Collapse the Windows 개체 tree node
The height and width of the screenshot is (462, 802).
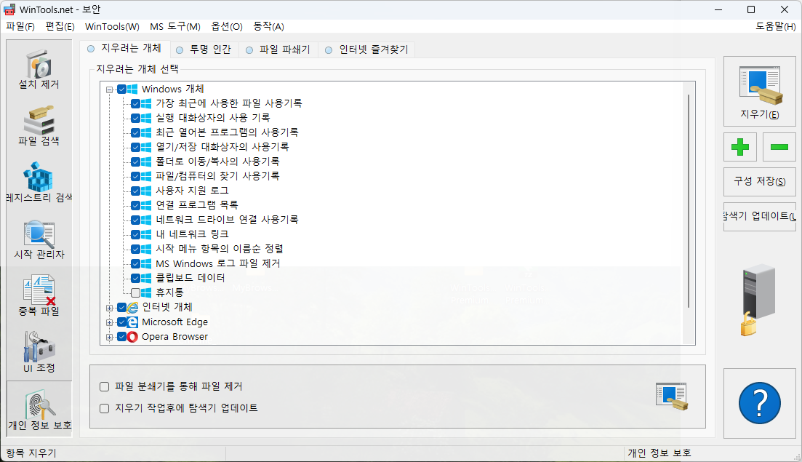click(110, 89)
